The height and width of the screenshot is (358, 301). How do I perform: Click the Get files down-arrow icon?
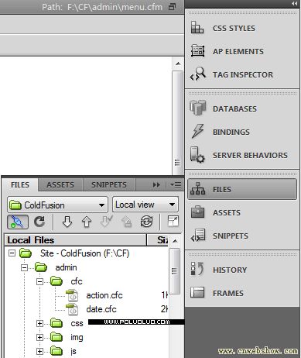67,222
